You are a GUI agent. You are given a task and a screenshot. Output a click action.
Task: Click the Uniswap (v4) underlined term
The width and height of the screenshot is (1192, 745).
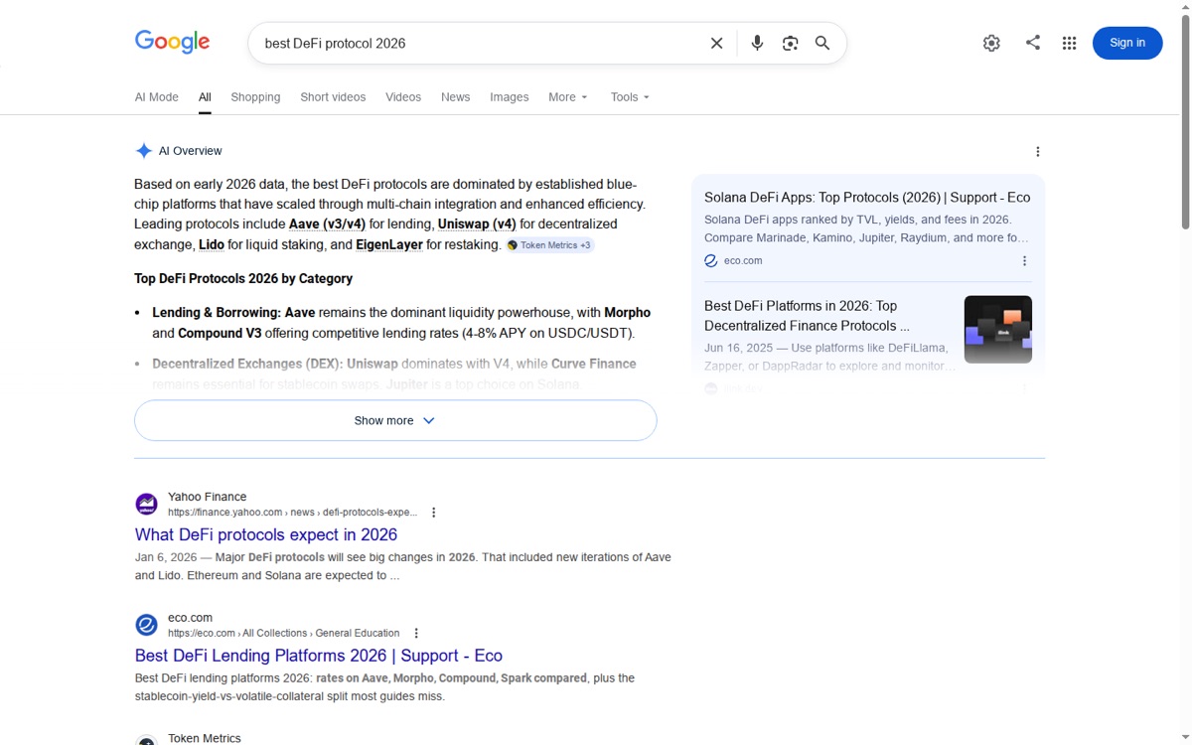tap(477, 224)
